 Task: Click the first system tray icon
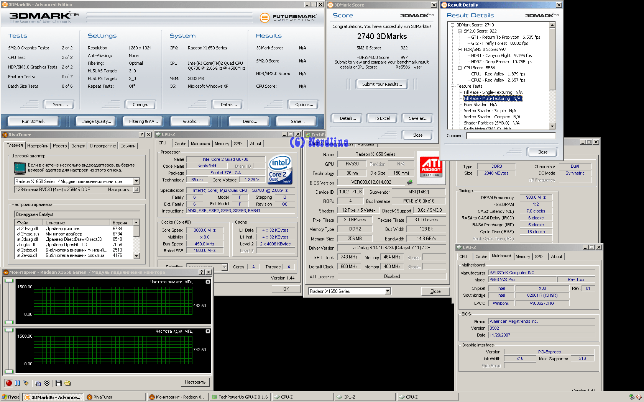pyautogui.click(x=632, y=397)
